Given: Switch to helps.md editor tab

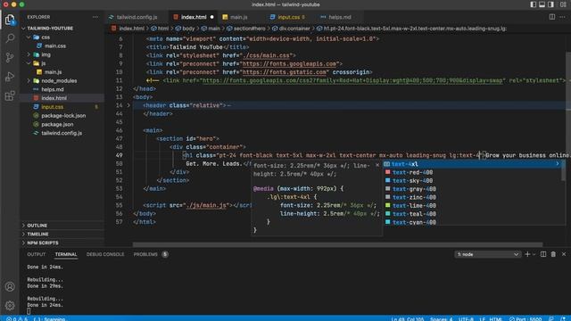Looking at the screenshot, I should tap(339, 17).
